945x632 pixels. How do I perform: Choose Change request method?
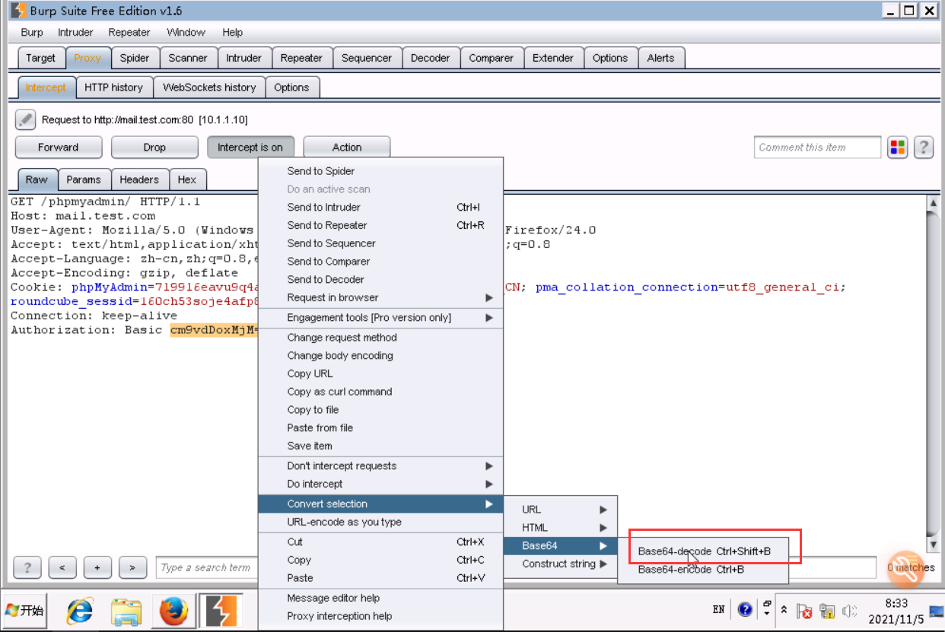380,337
